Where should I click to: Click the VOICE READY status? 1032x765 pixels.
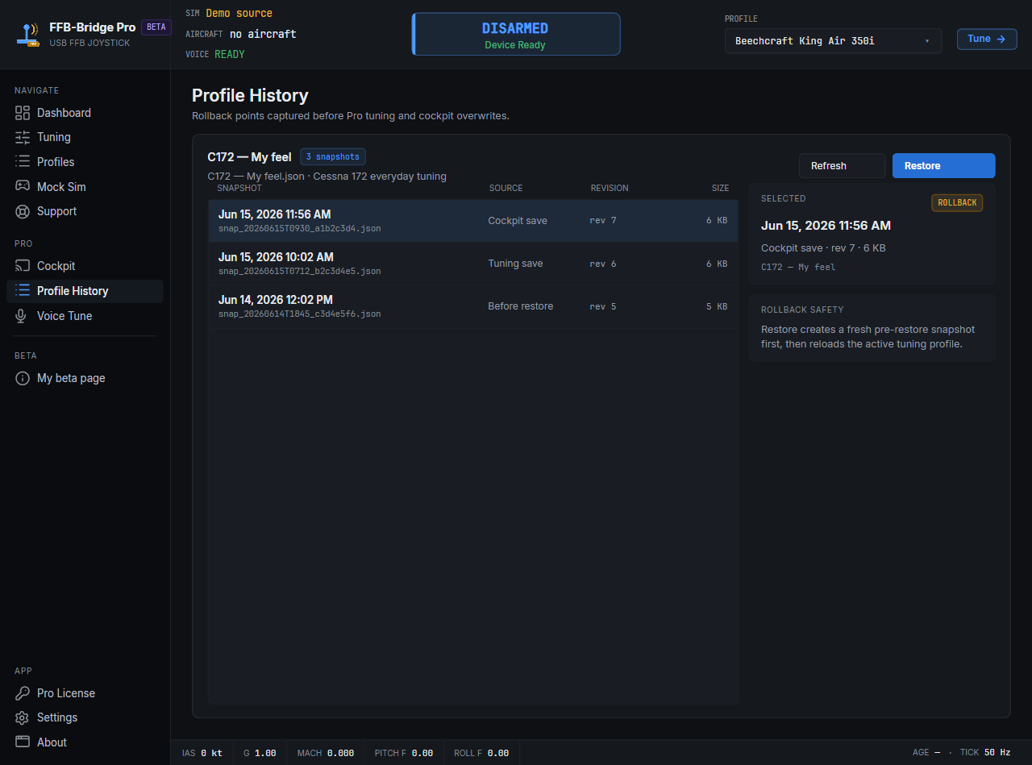tap(215, 54)
